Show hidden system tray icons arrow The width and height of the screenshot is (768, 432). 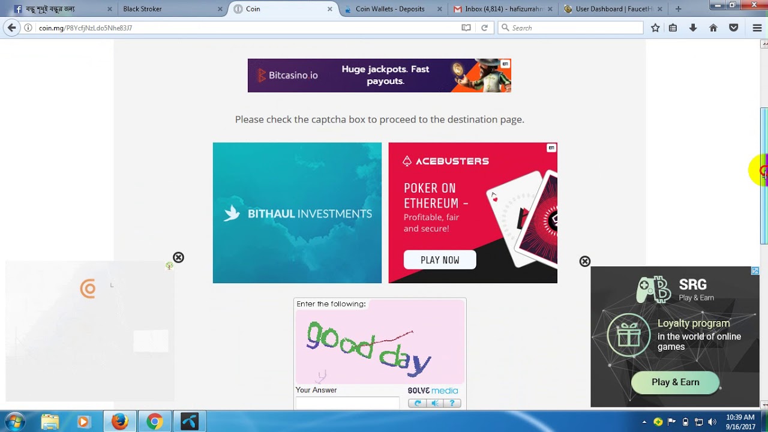click(x=644, y=422)
